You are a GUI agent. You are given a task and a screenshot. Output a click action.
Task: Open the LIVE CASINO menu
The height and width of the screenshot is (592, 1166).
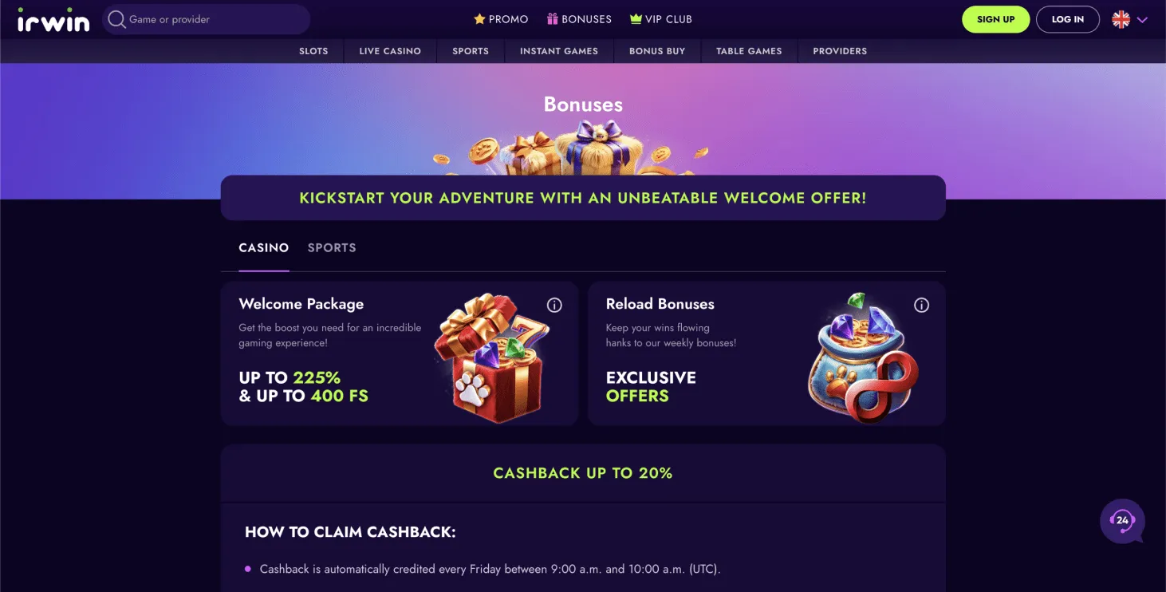[390, 51]
